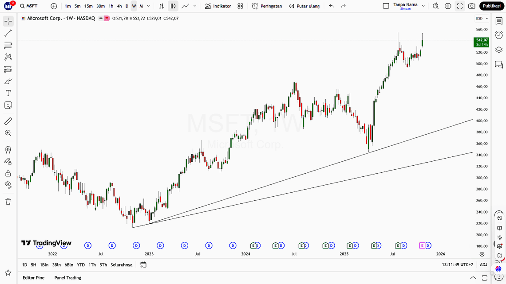The image size is (506, 284).
Task: Set the date range to YTD
Action: (81, 265)
